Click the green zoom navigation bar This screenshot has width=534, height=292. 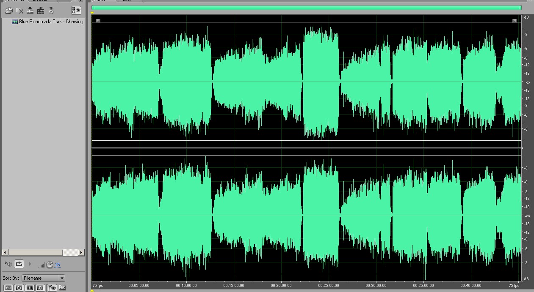click(x=306, y=8)
